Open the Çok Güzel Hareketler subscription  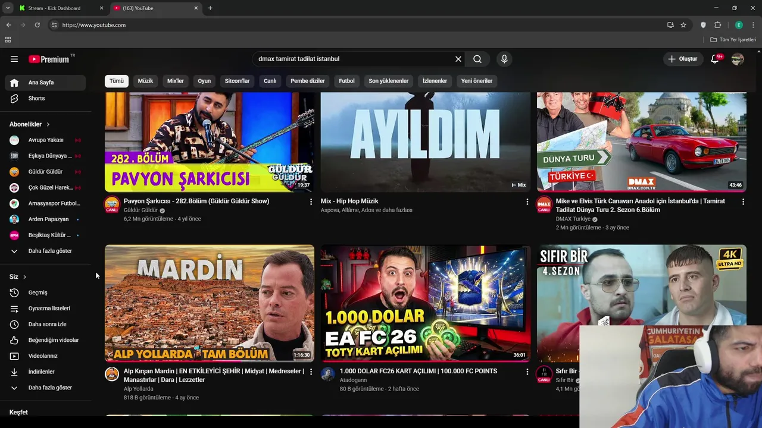[x=45, y=187]
